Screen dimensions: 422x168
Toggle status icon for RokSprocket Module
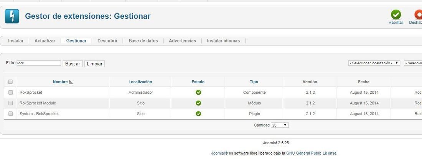(x=198, y=103)
